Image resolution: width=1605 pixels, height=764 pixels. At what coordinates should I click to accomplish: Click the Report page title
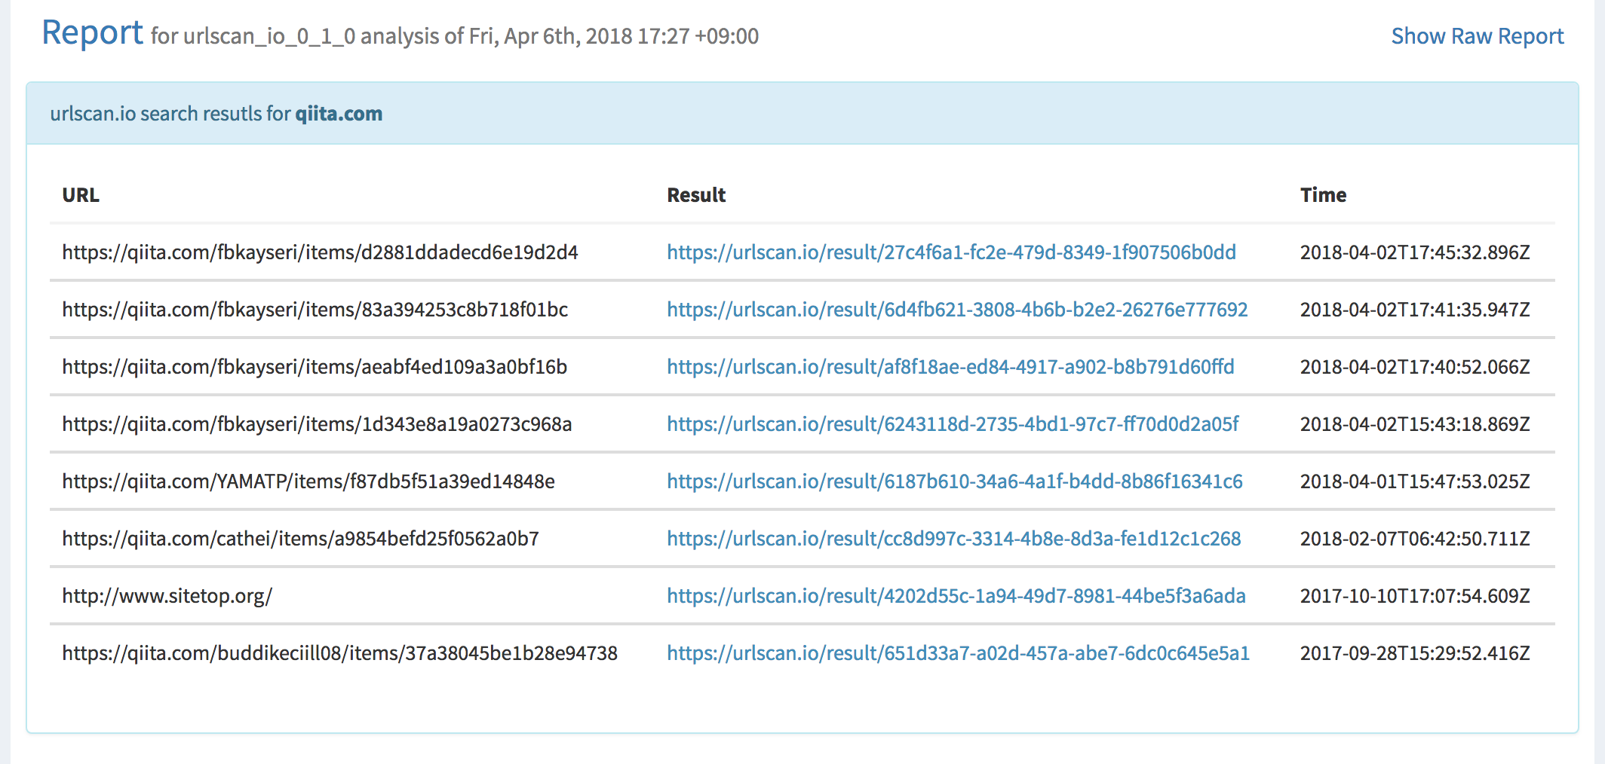[x=92, y=33]
